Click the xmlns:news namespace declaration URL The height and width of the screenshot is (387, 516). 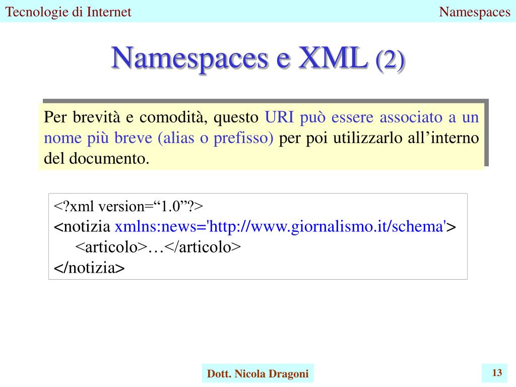pos(281,227)
